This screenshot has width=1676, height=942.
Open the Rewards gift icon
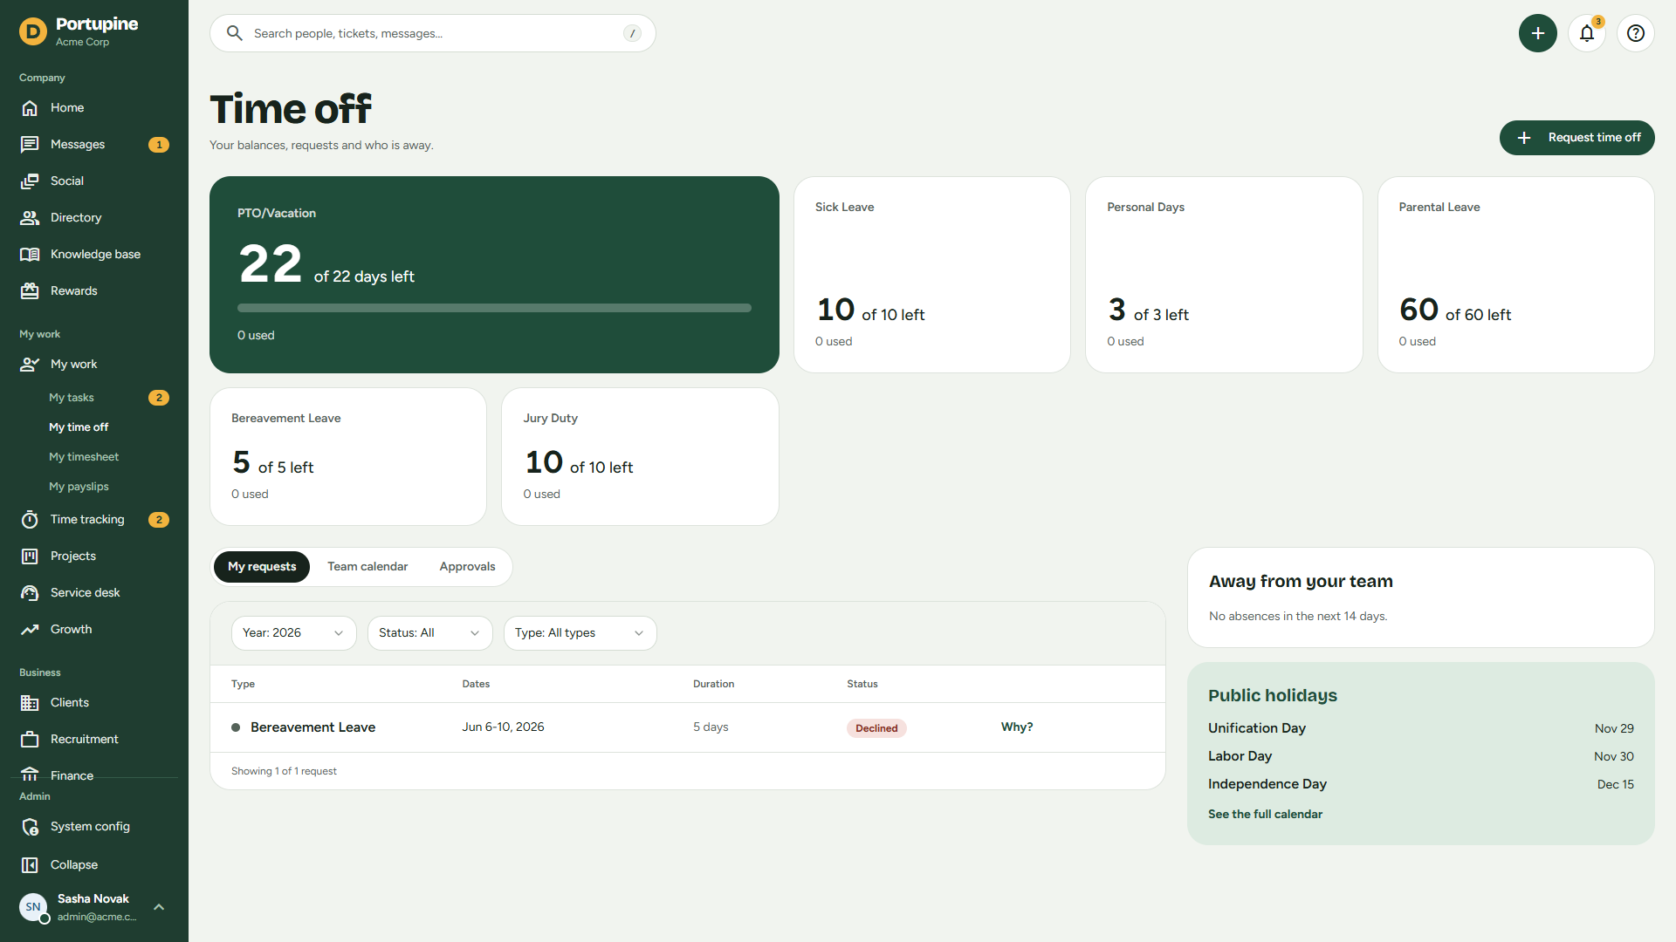[30, 291]
